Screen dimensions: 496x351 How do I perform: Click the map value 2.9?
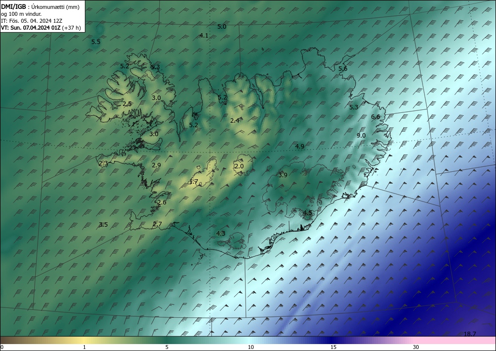[156, 165]
